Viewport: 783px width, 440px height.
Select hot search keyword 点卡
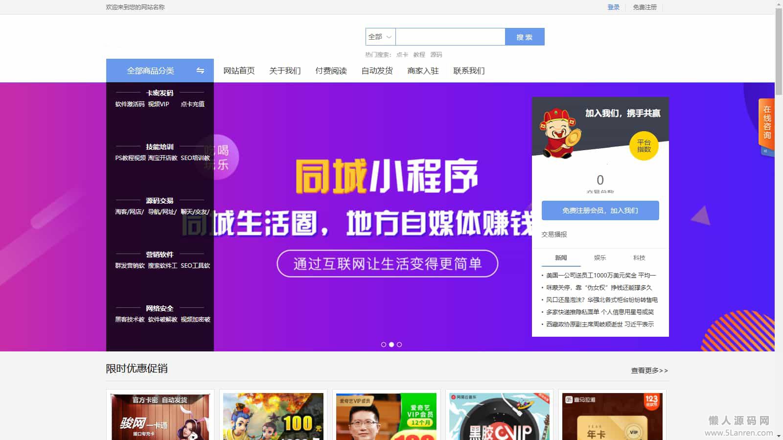(402, 55)
